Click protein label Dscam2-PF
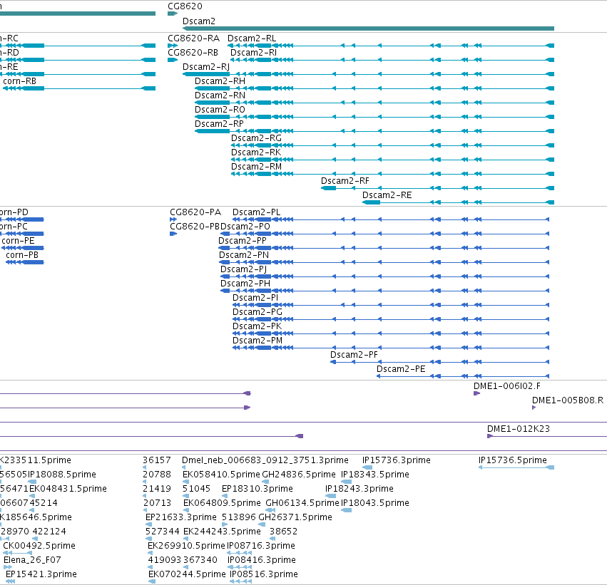 point(354,356)
